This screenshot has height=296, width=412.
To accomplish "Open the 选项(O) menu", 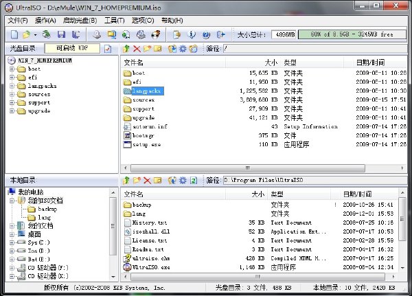I will coord(143,21).
